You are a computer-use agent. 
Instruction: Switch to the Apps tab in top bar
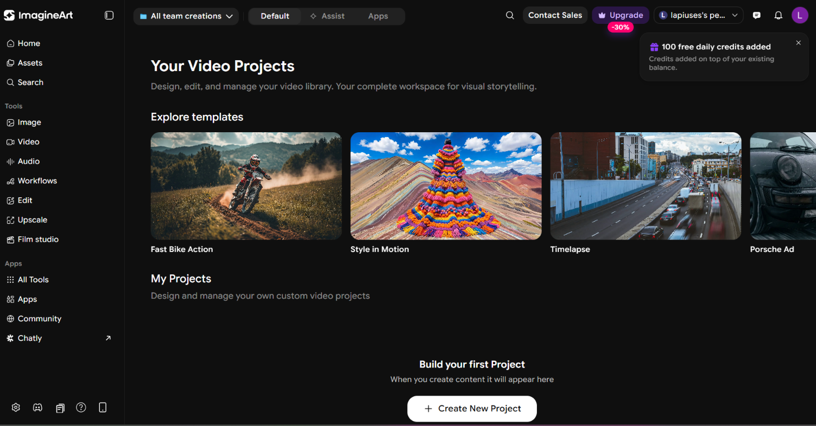tap(378, 16)
